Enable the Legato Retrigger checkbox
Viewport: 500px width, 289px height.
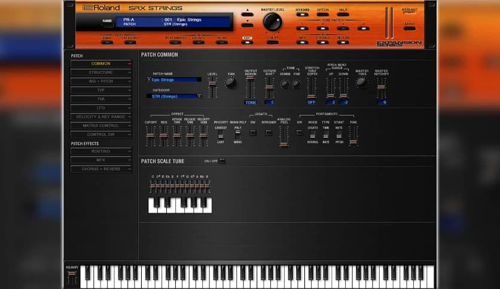pos(269,133)
